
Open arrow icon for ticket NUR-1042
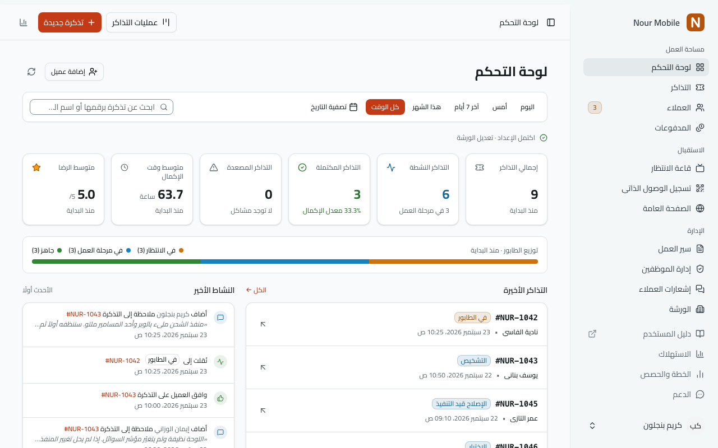pyautogui.click(x=263, y=324)
